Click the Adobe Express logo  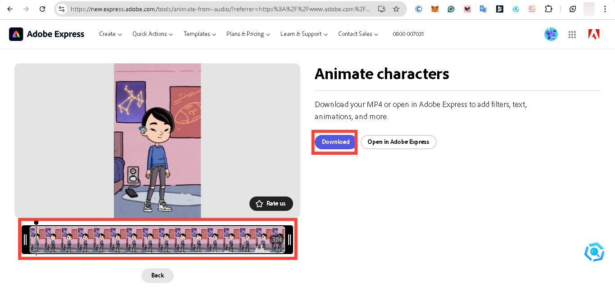(x=47, y=34)
